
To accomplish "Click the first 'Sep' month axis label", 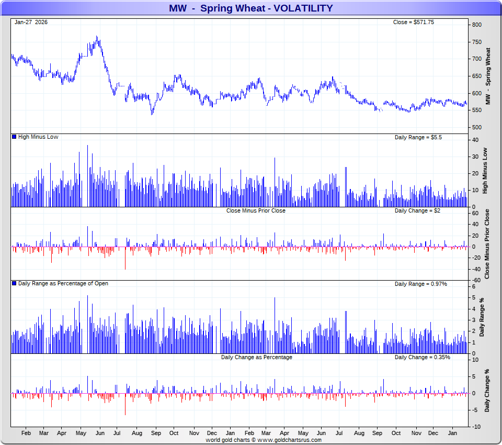I will 156,433.
